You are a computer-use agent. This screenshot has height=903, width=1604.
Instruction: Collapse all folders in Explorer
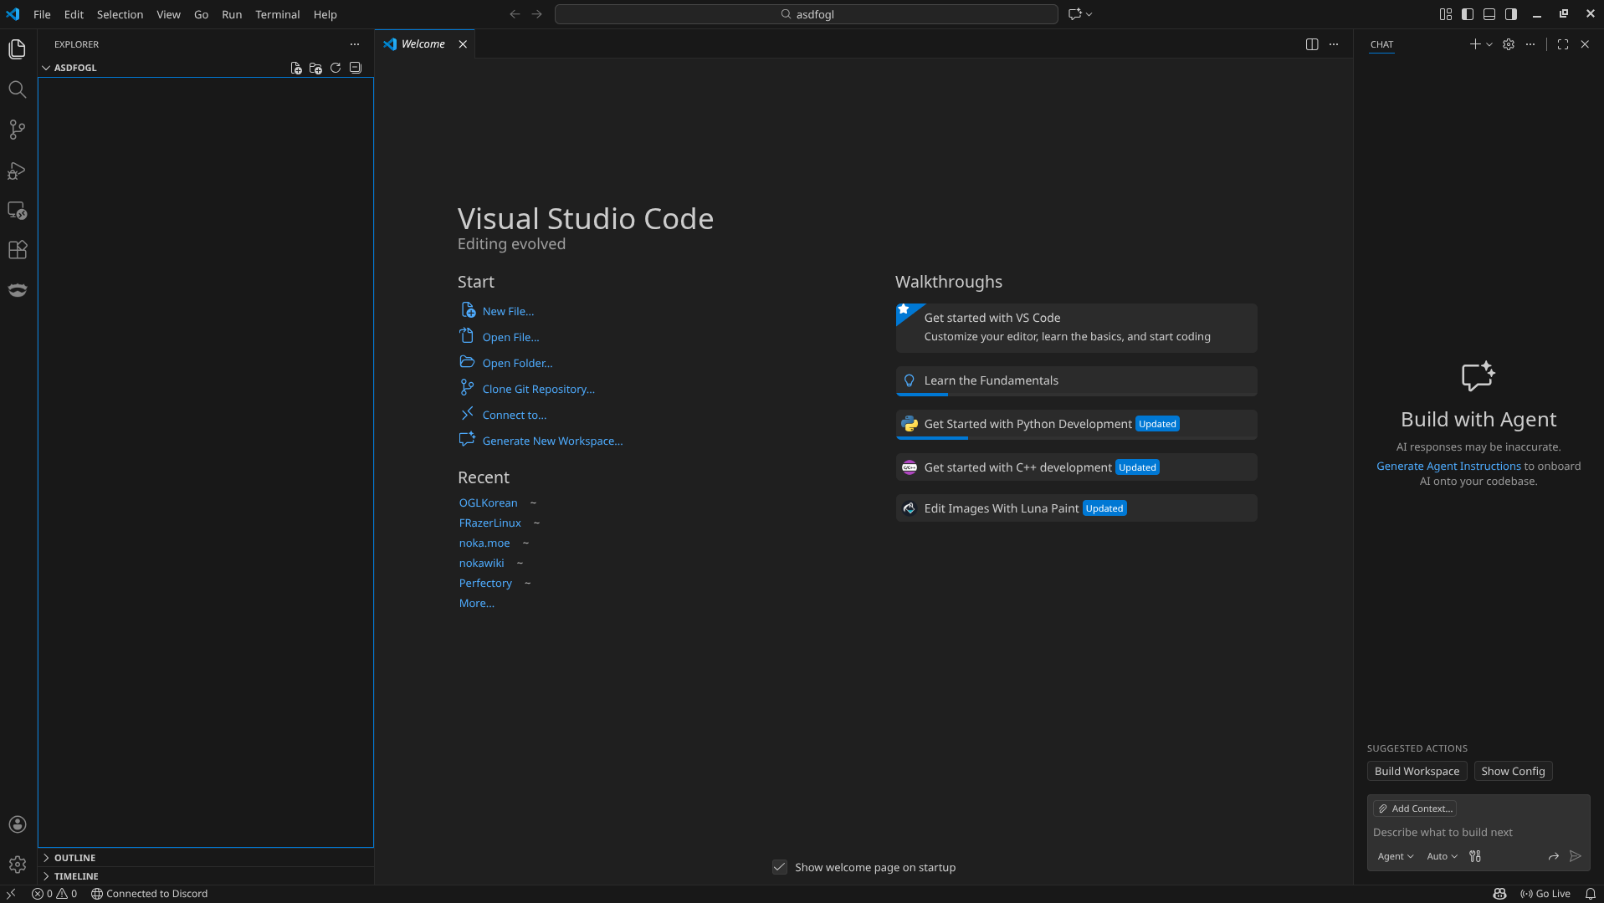[x=356, y=68]
